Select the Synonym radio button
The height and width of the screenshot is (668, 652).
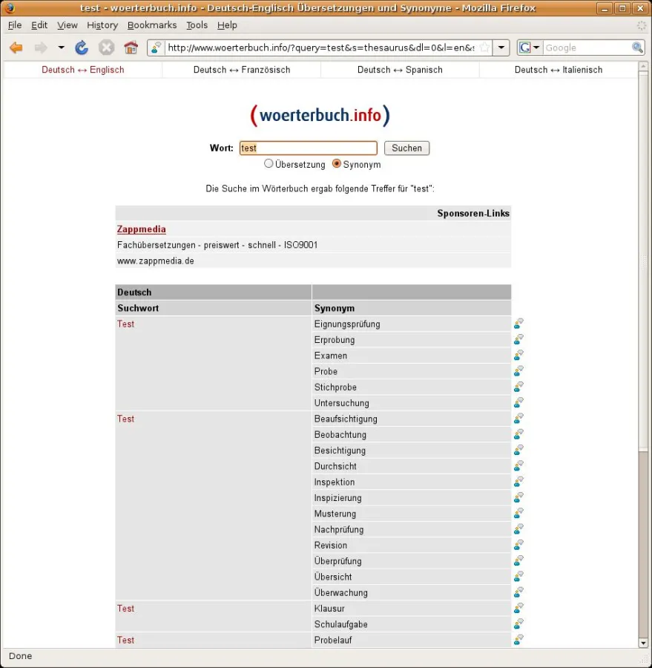(336, 163)
